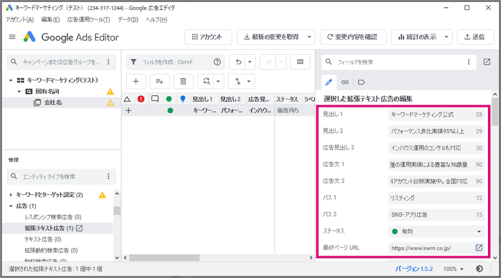Image resolution: width=501 pixels, height=278 pixels.
Task: Select 拡張動的検索広告 (0)
Action: [x=51, y=250]
